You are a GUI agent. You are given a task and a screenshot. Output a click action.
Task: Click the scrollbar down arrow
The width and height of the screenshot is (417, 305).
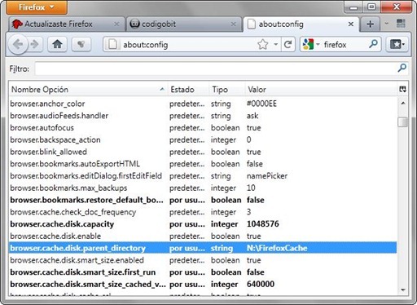point(403,290)
